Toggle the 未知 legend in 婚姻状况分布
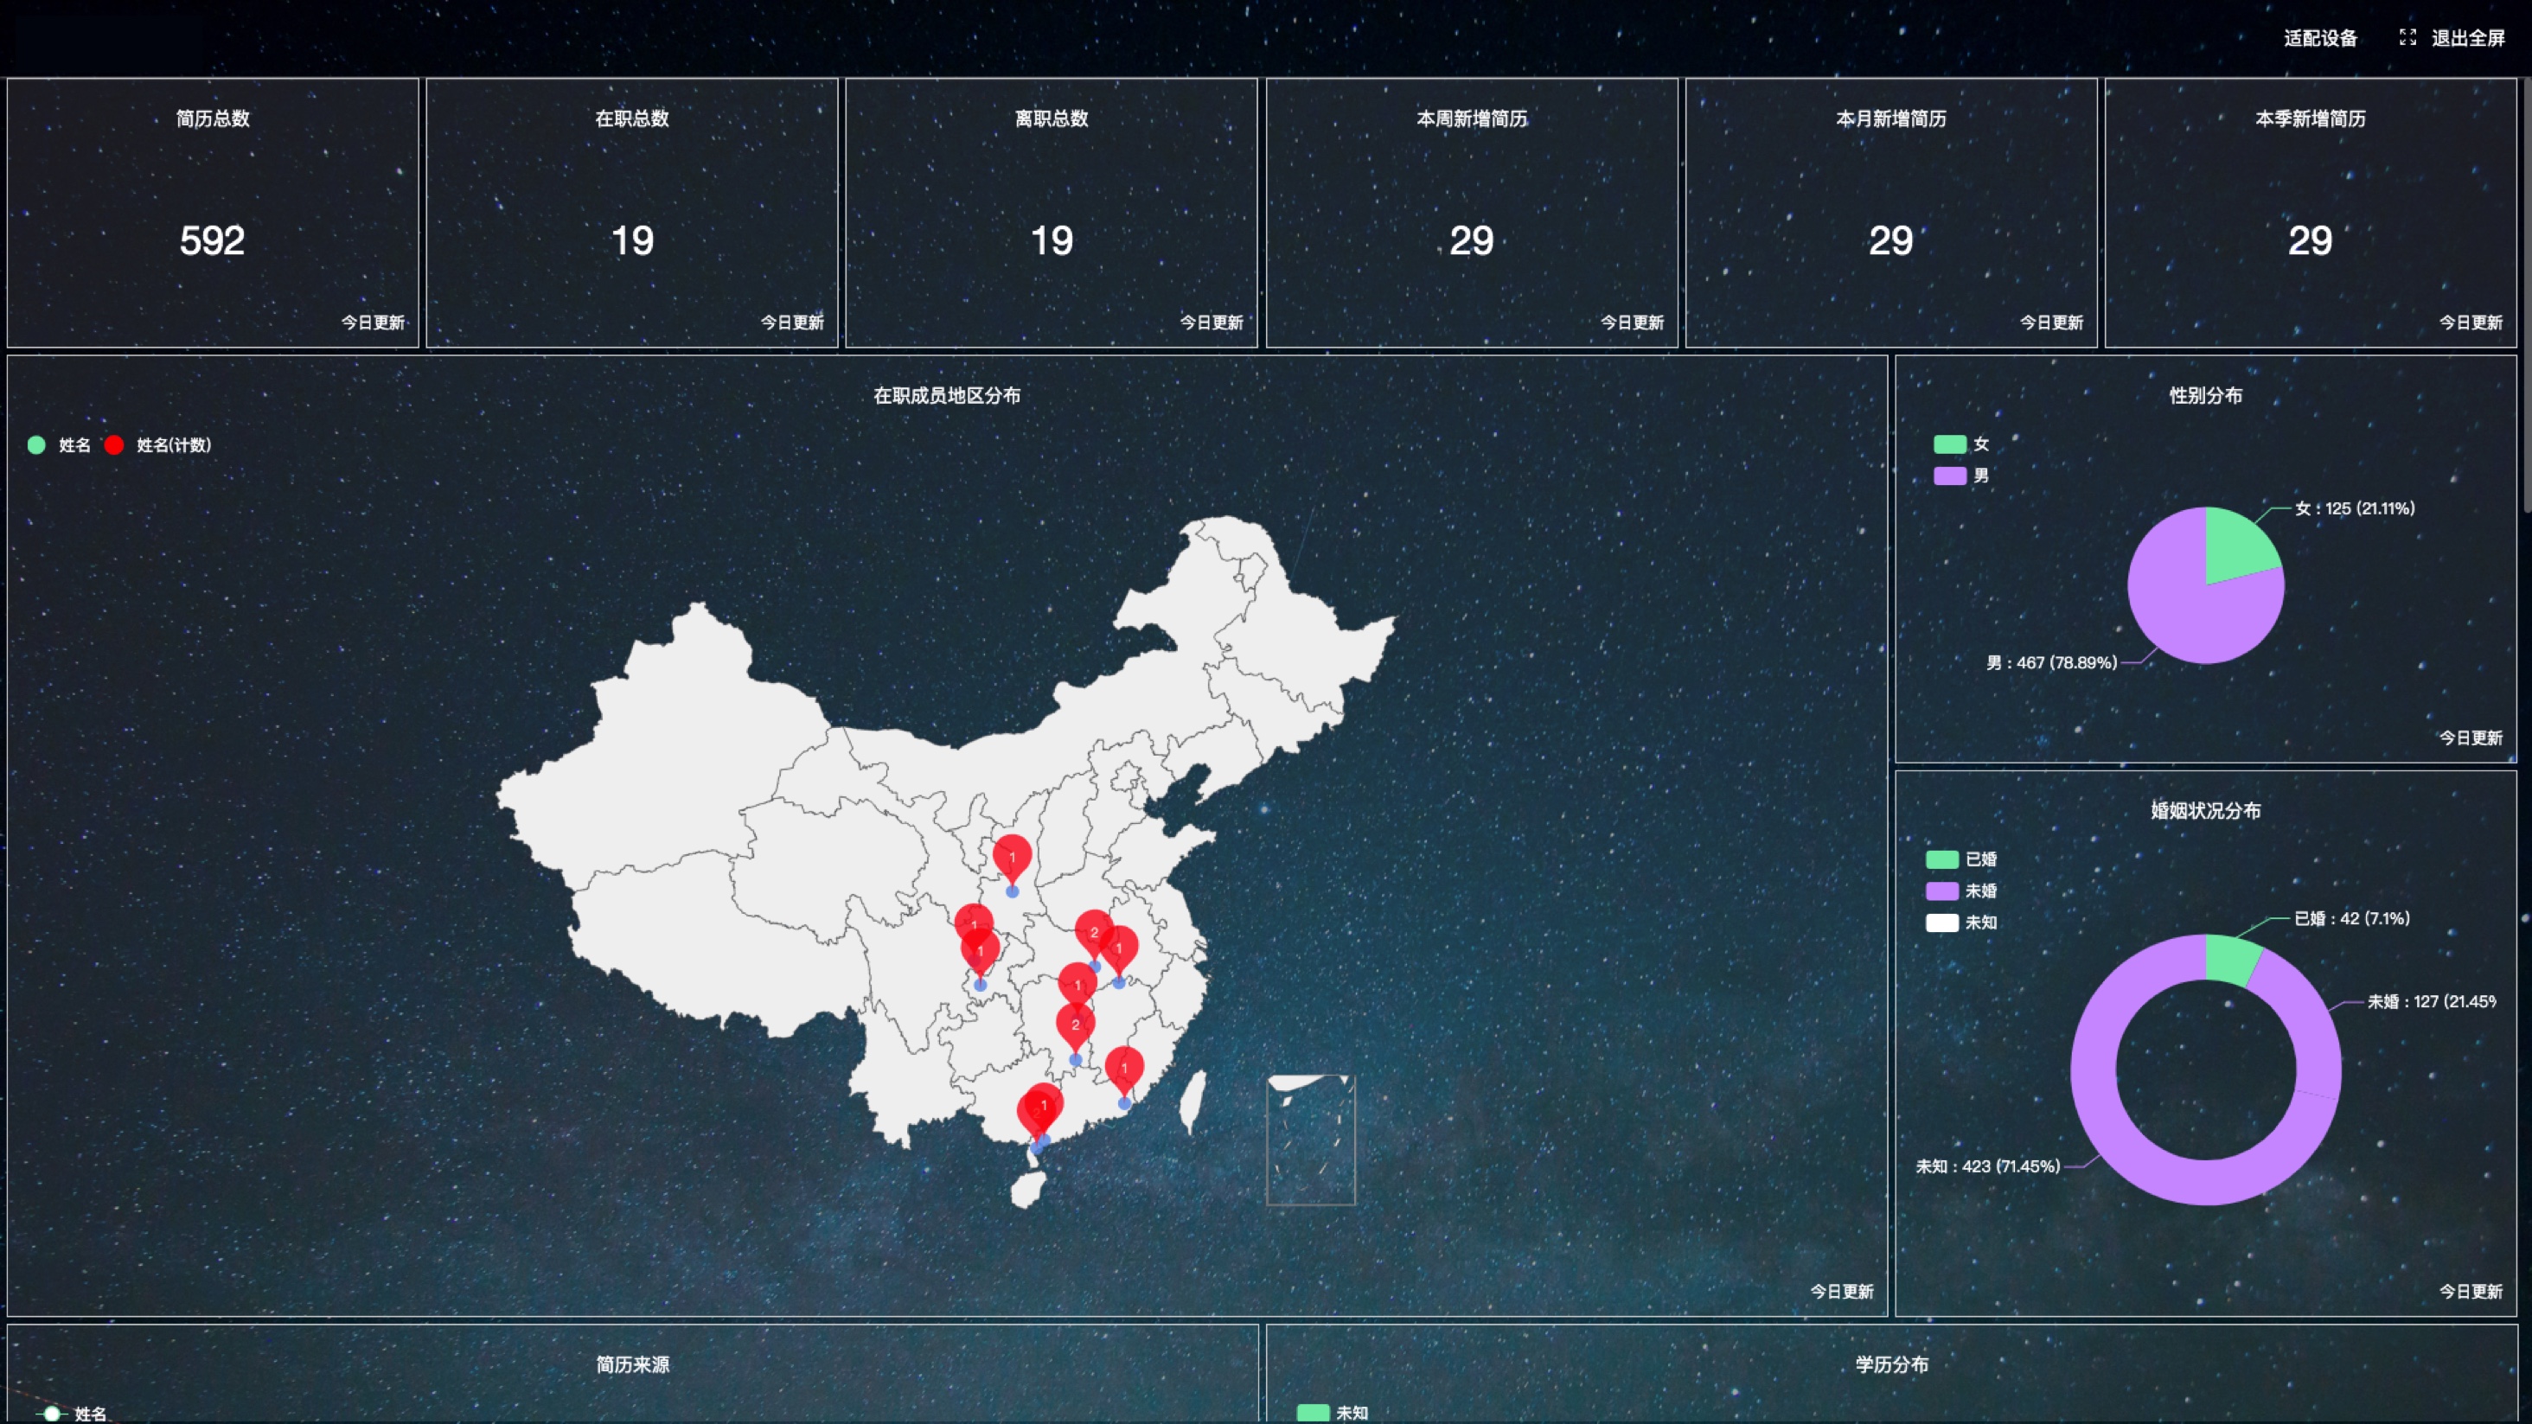Viewport: 2532px width, 1424px height. (1962, 922)
